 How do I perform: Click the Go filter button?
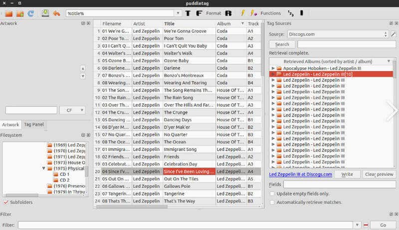pos(383,225)
